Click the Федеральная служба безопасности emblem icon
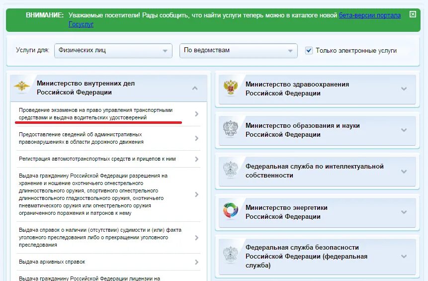428x281 pixels. pos(231,255)
